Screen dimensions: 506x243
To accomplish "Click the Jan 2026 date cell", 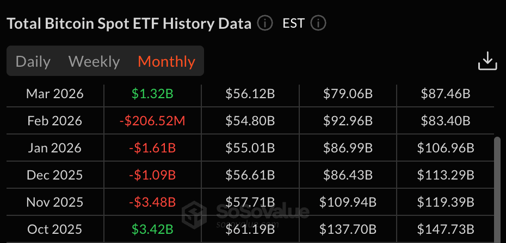I will tap(55, 148).
